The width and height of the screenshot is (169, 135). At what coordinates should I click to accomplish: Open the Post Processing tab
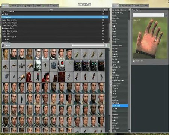tap(126, 6)
